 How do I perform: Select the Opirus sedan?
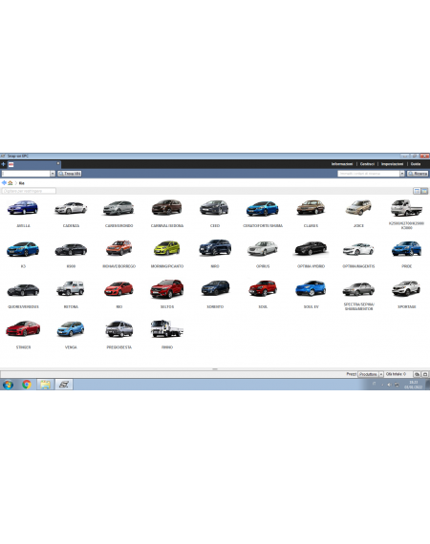263,248
